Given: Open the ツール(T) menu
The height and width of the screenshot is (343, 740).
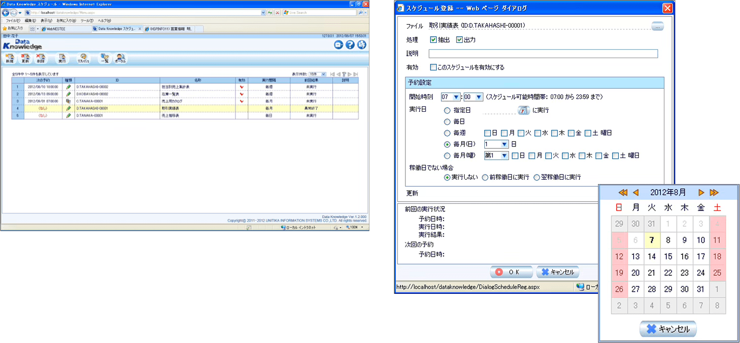Looking at the screenshot, I should tap(87, 21).
